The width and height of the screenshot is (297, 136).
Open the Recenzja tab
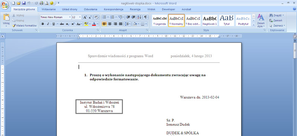tap(135, 9)
